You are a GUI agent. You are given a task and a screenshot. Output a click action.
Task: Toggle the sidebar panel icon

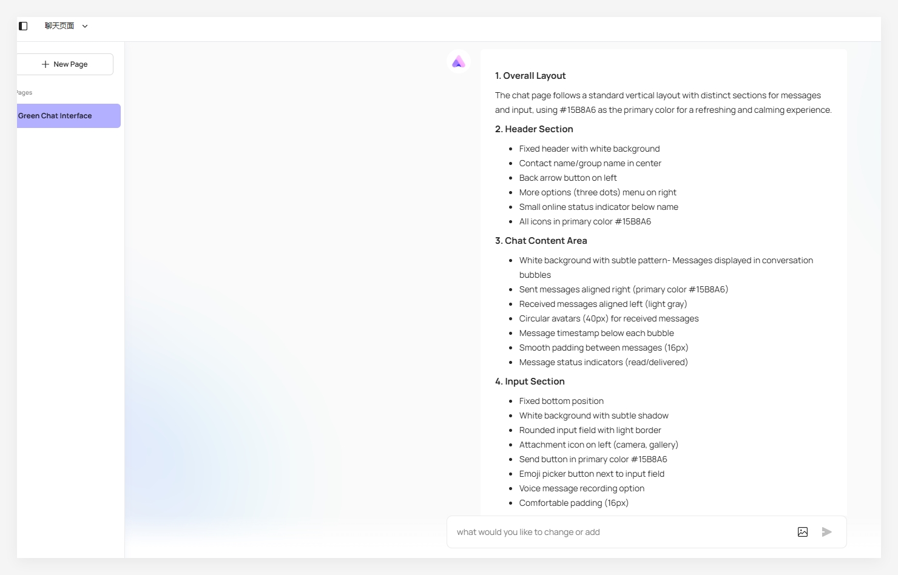click(x=23, y=26)
